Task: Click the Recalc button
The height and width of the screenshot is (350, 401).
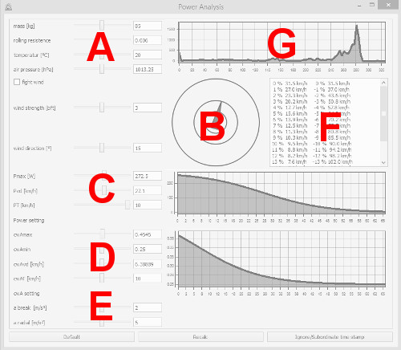Action: click(x=200, y=337)
